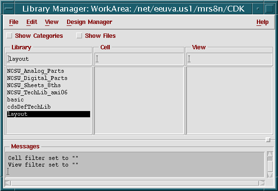This screenshot has width=278, height=191.
Task: Click the 'View filter set to' message line
Action: (x=43, y=165)
